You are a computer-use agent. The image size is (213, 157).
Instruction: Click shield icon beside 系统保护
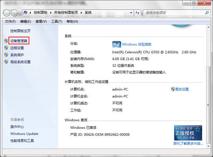click(6, 55)
